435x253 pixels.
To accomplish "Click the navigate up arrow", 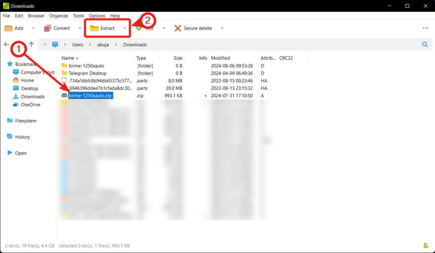I will tap(31, 44).
